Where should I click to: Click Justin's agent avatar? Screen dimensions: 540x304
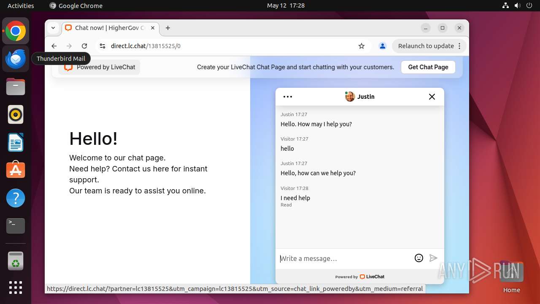click(x=350, y=97)
